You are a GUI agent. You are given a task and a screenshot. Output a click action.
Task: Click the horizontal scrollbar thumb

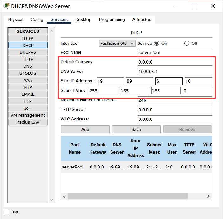(x=128, y=196)
